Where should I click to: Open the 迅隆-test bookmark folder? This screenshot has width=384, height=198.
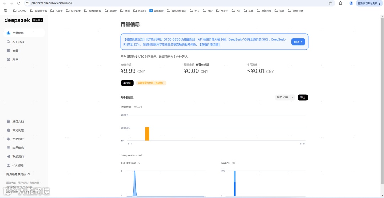295,11
